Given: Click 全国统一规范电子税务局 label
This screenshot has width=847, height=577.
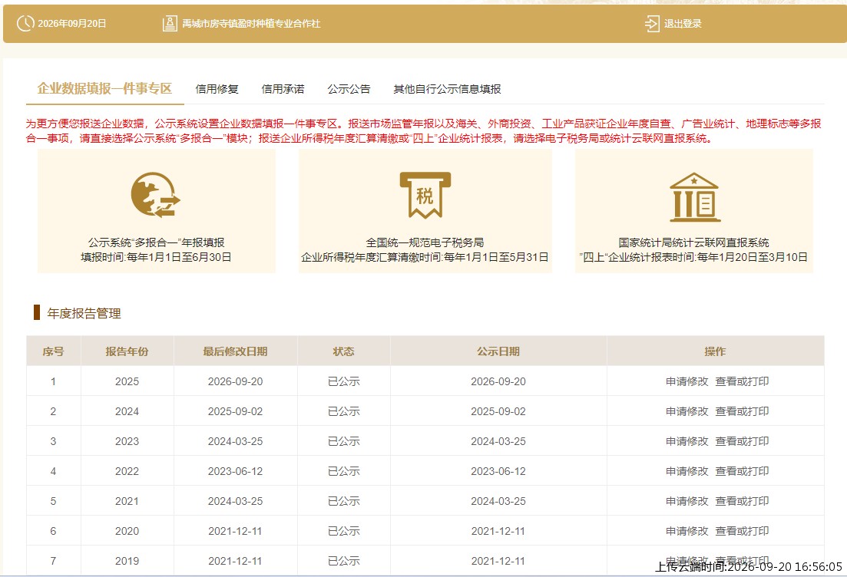Looking at the screenshot, I should (x=425, y=242).
